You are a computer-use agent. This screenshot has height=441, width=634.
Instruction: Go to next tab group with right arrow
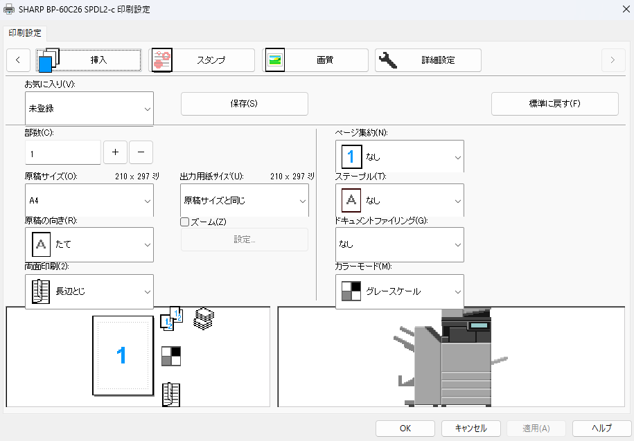click(x=613, y=60)
